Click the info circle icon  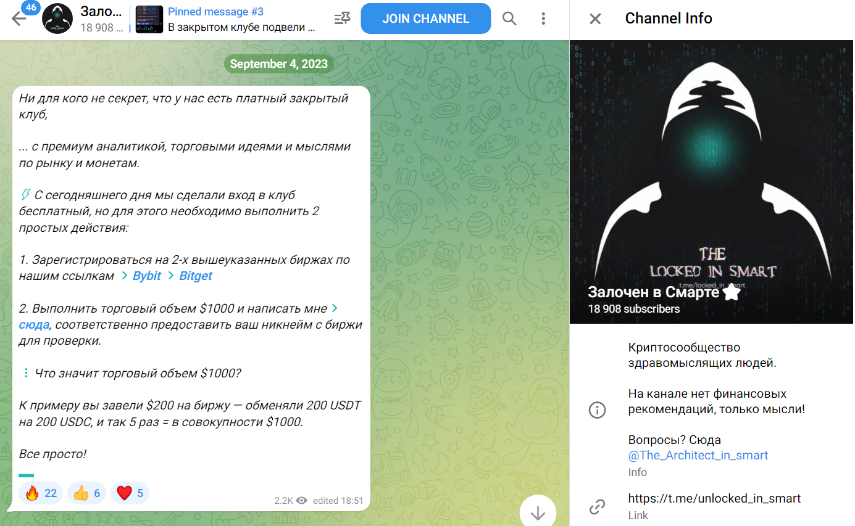coord(597,410)
